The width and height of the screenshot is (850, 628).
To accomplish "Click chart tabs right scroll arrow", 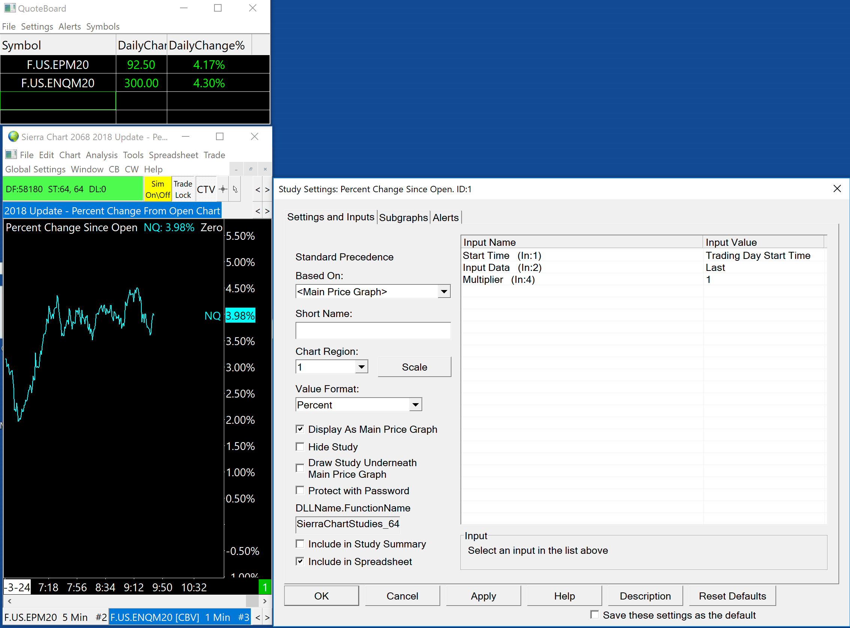I will (x=267, y=618).
